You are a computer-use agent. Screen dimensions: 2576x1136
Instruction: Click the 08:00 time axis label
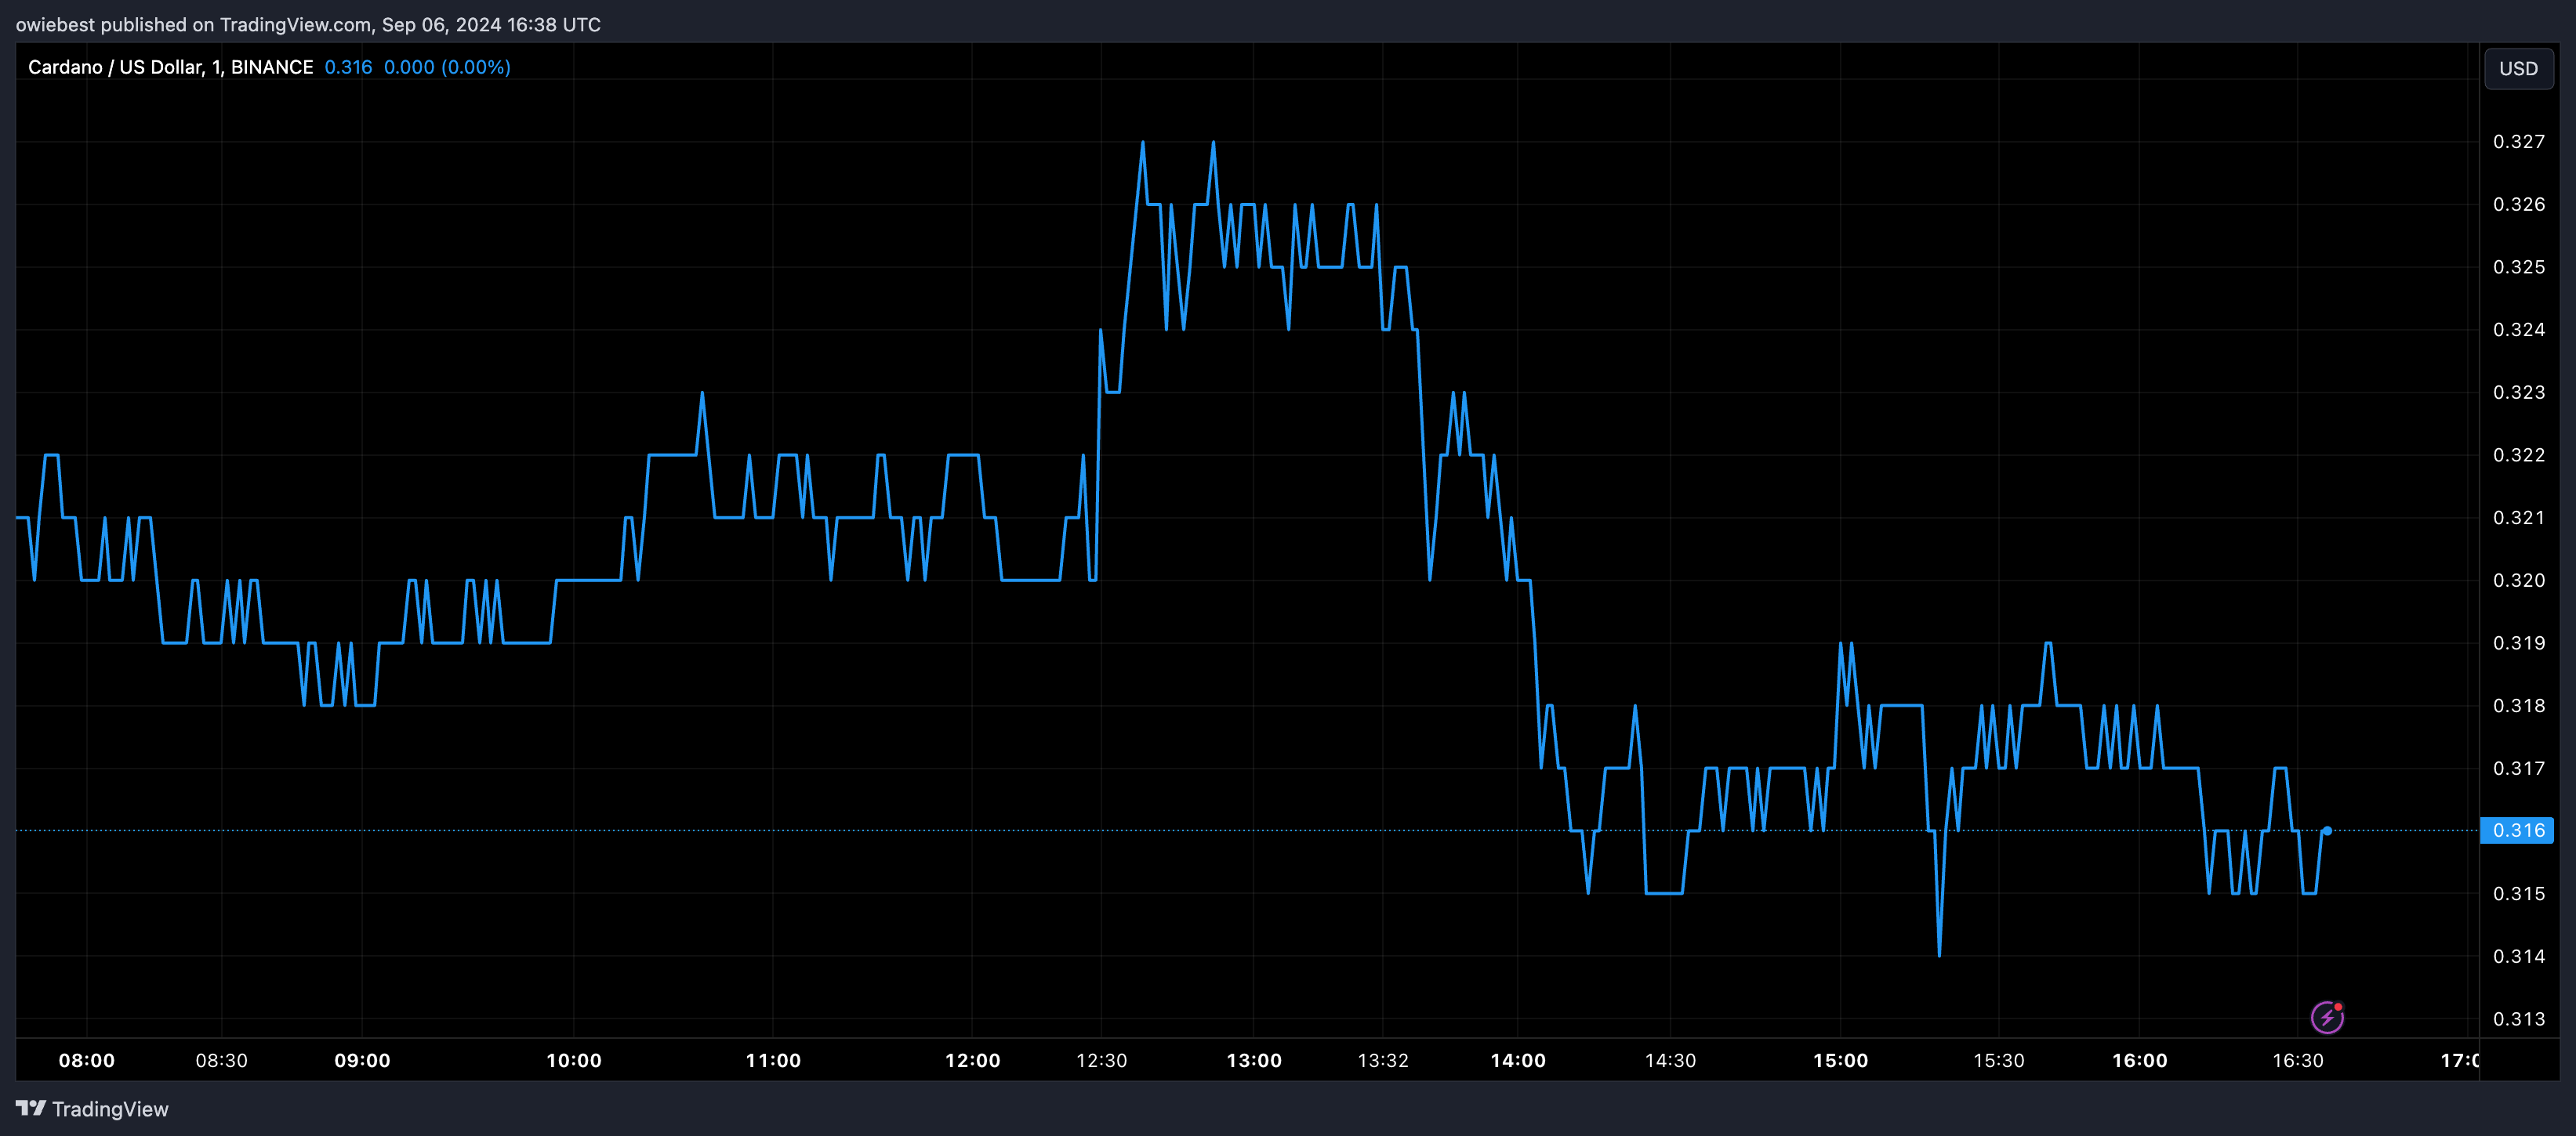(x=87, y=1060)
